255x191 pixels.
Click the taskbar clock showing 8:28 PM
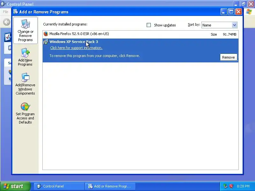243,186
